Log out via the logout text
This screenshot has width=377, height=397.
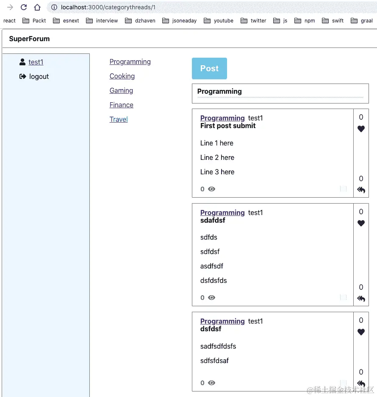click(x=39, y=76)
